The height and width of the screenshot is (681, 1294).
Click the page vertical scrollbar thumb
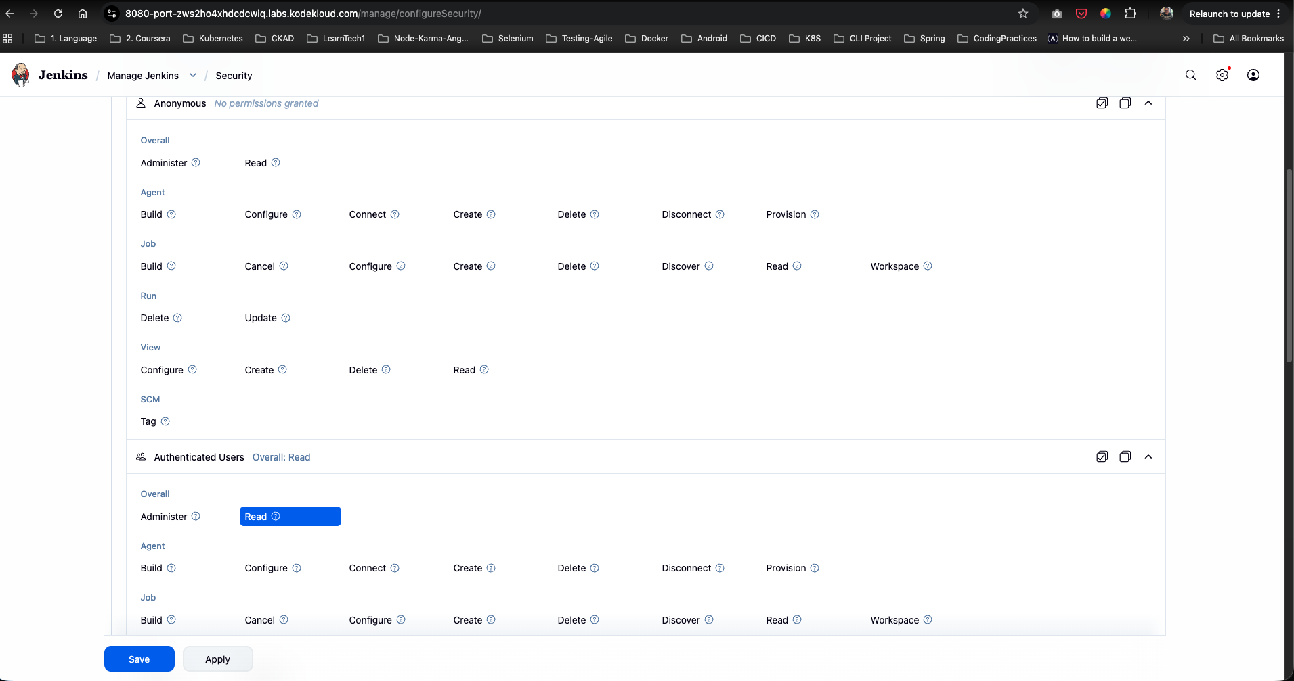click(x=1289, y=265)
